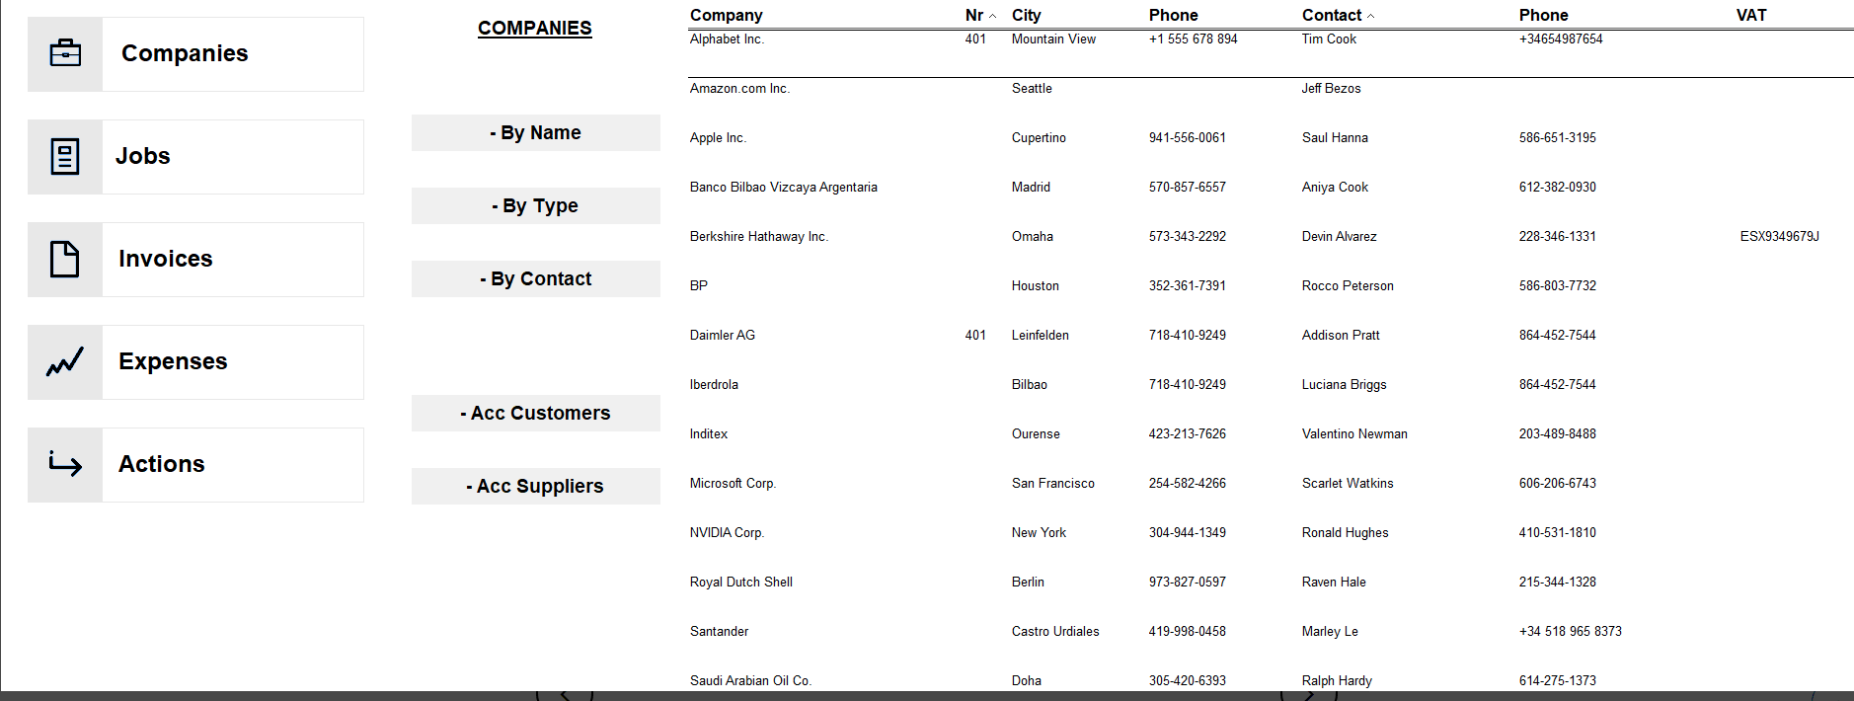The image size is (1854, 701).
Task: Open the Invoices menu label
Action: point(166,259)
